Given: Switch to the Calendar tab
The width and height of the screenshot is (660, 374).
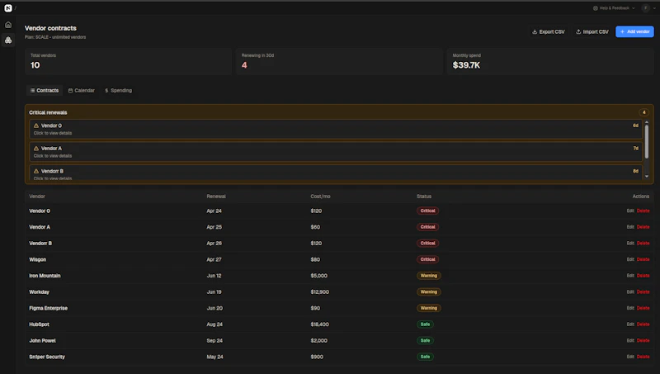Looking at the screenshot, I should [82, 91].
